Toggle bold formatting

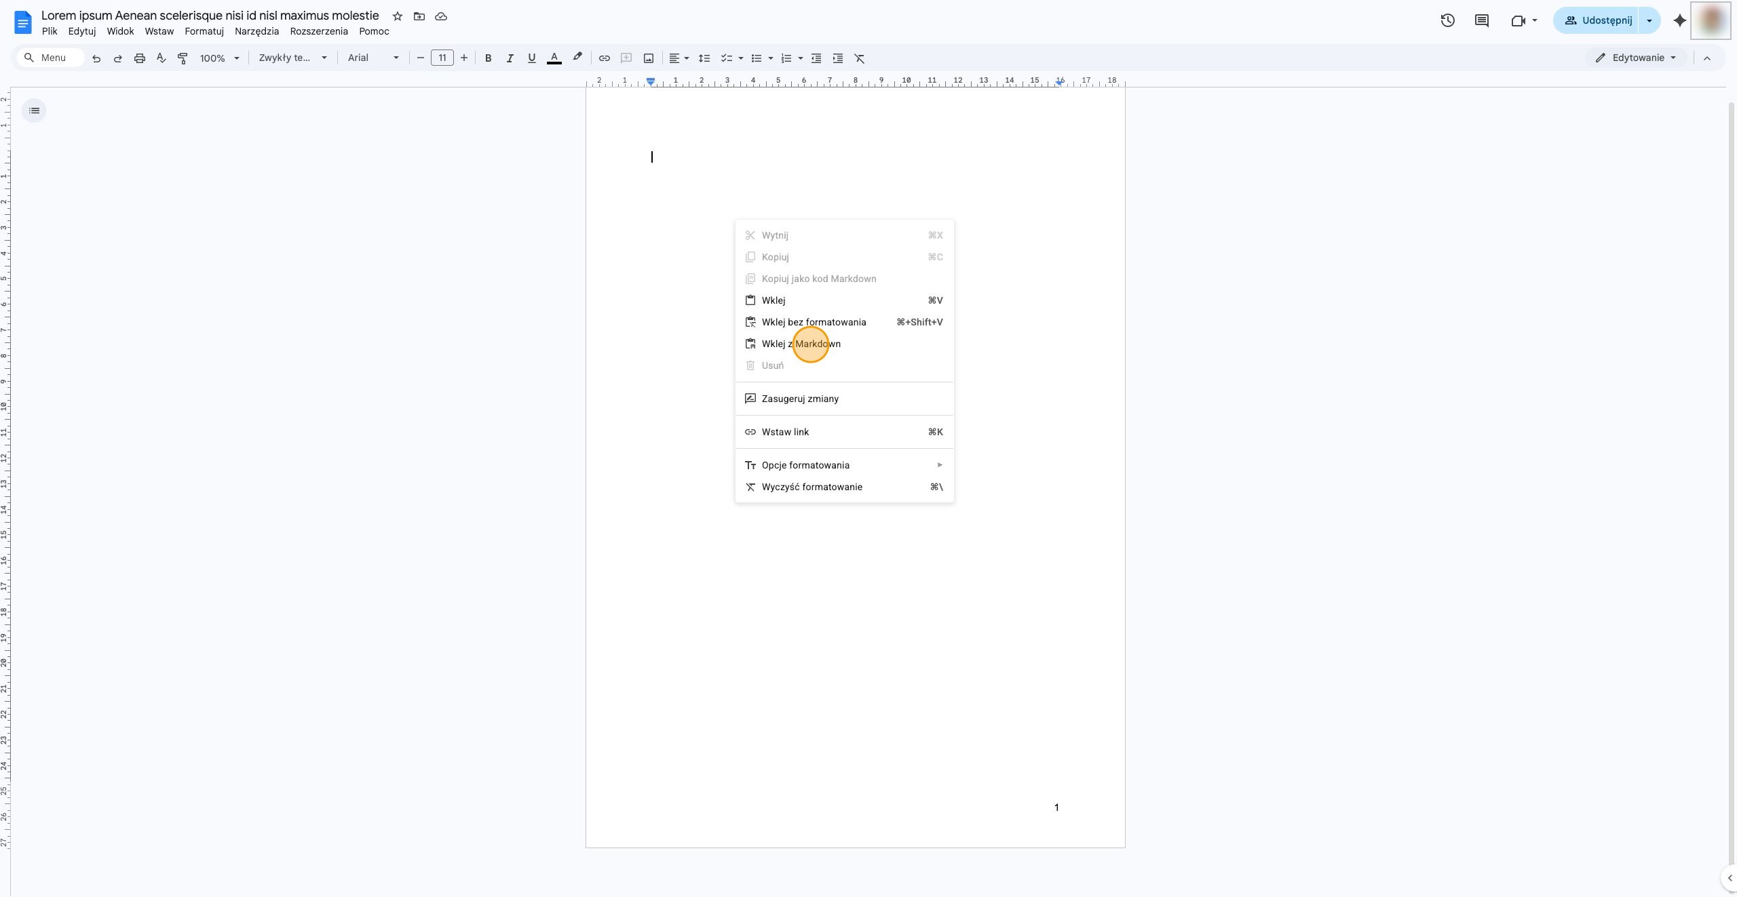tap(488, 58)
